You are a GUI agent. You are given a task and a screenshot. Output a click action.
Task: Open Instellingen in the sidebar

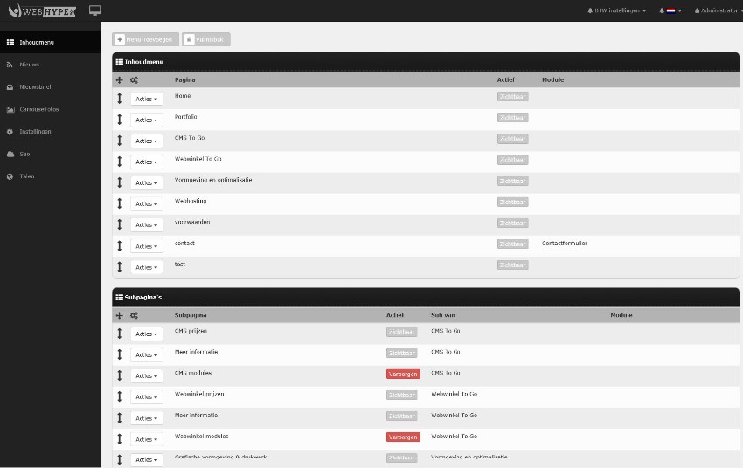coord(50,132)
